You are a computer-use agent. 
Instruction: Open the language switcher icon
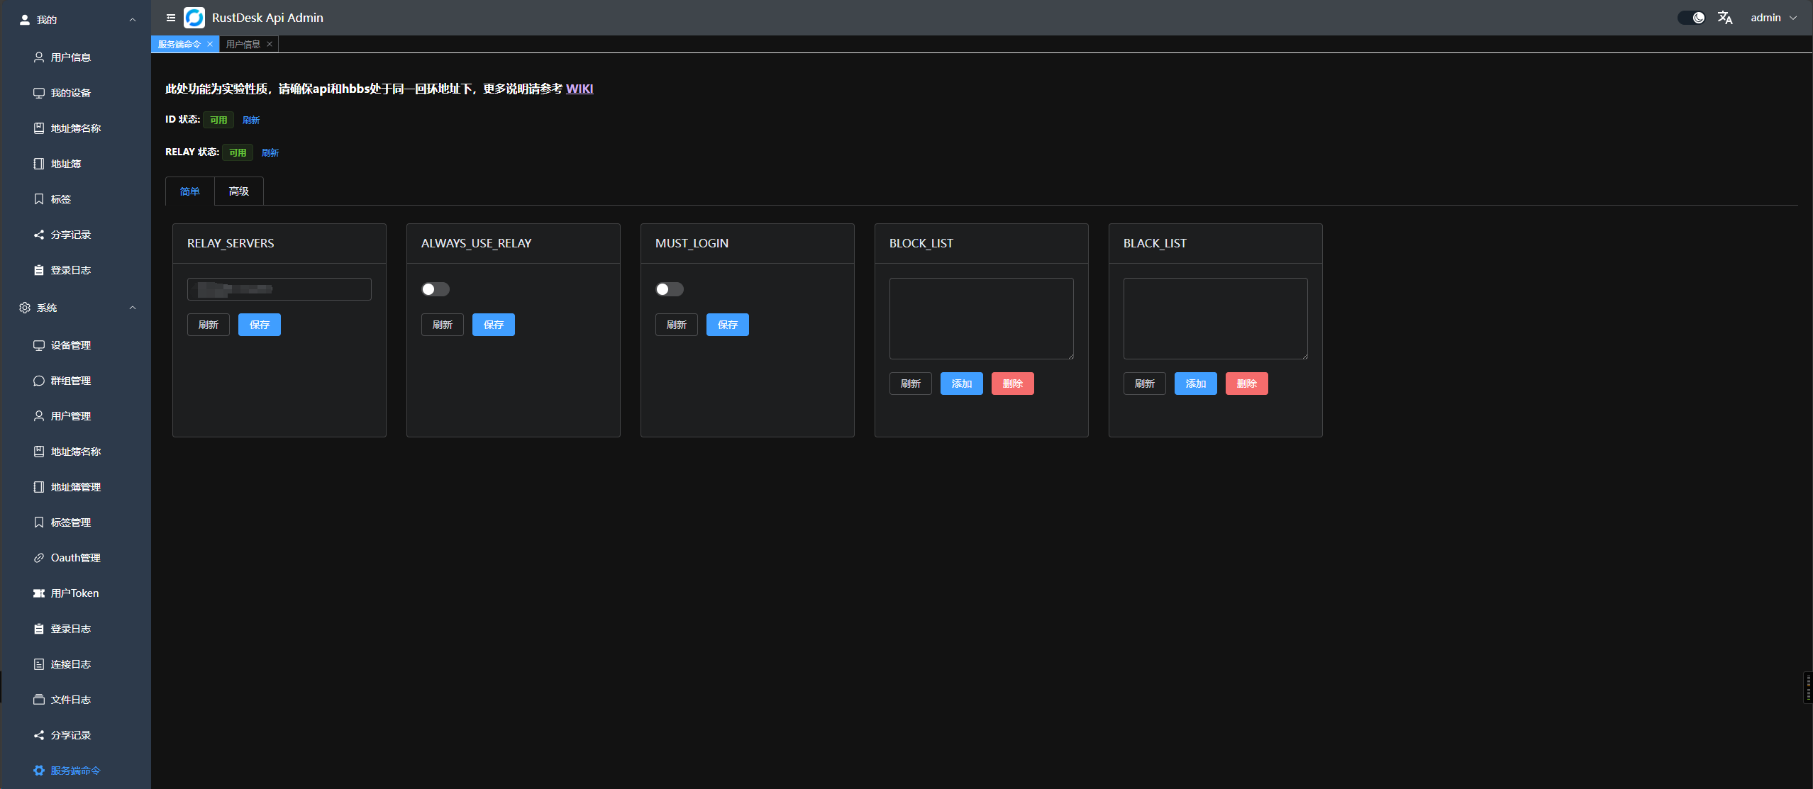click(x=1725, y=17)
